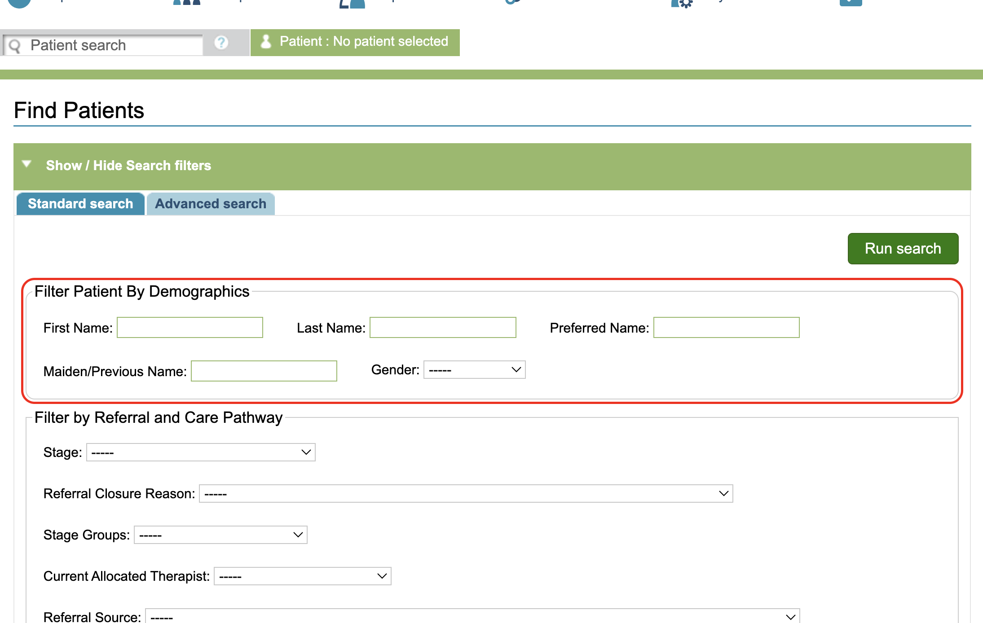Viewport: 983px width, 623px height.
Task: Click the Preferred Name text field
Action: click(x=726, y=328)
